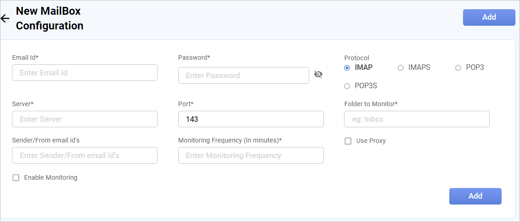Focus the Enter Email Id field
Viewport: 520px width, 222px height.
pos(85,73)
